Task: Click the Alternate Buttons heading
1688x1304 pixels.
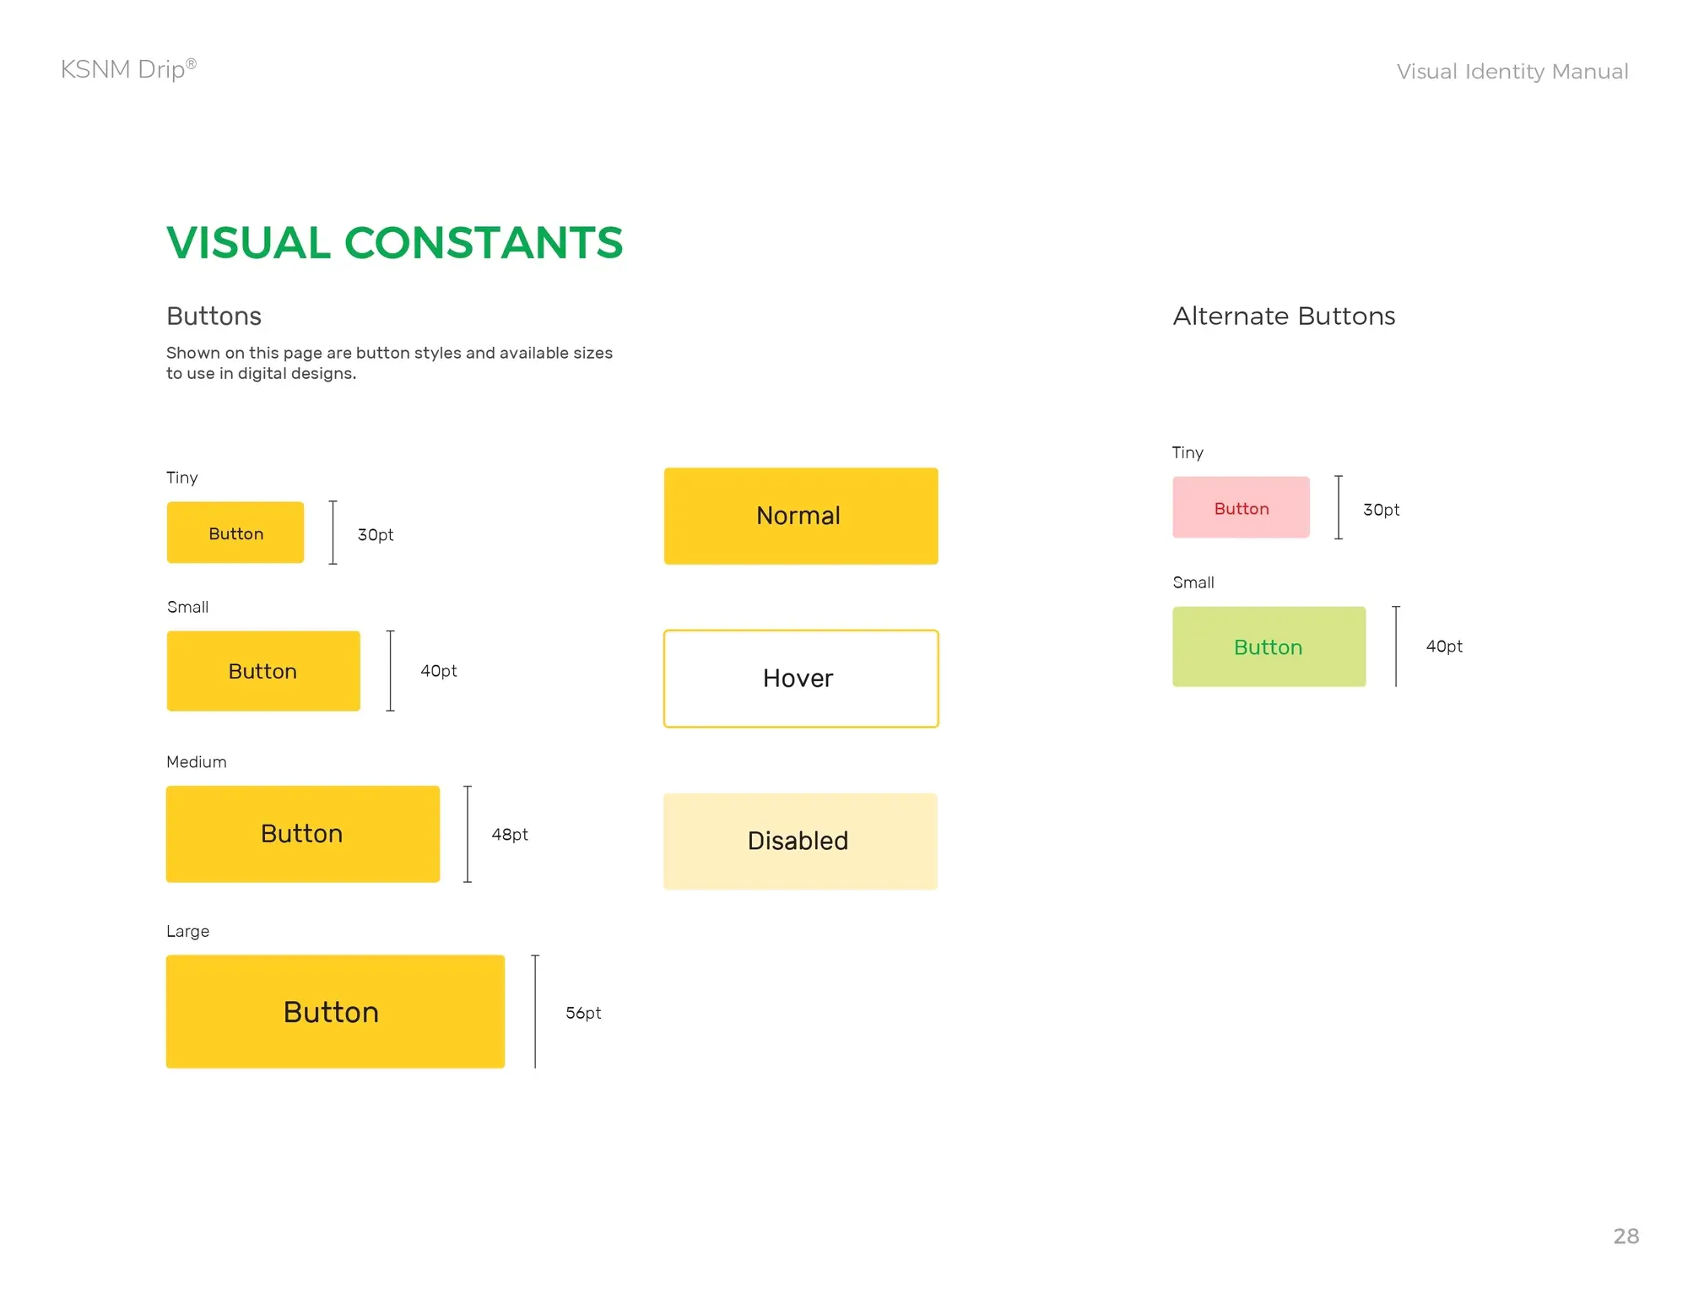Action: pyautogui.click(x=1284, y=316)
